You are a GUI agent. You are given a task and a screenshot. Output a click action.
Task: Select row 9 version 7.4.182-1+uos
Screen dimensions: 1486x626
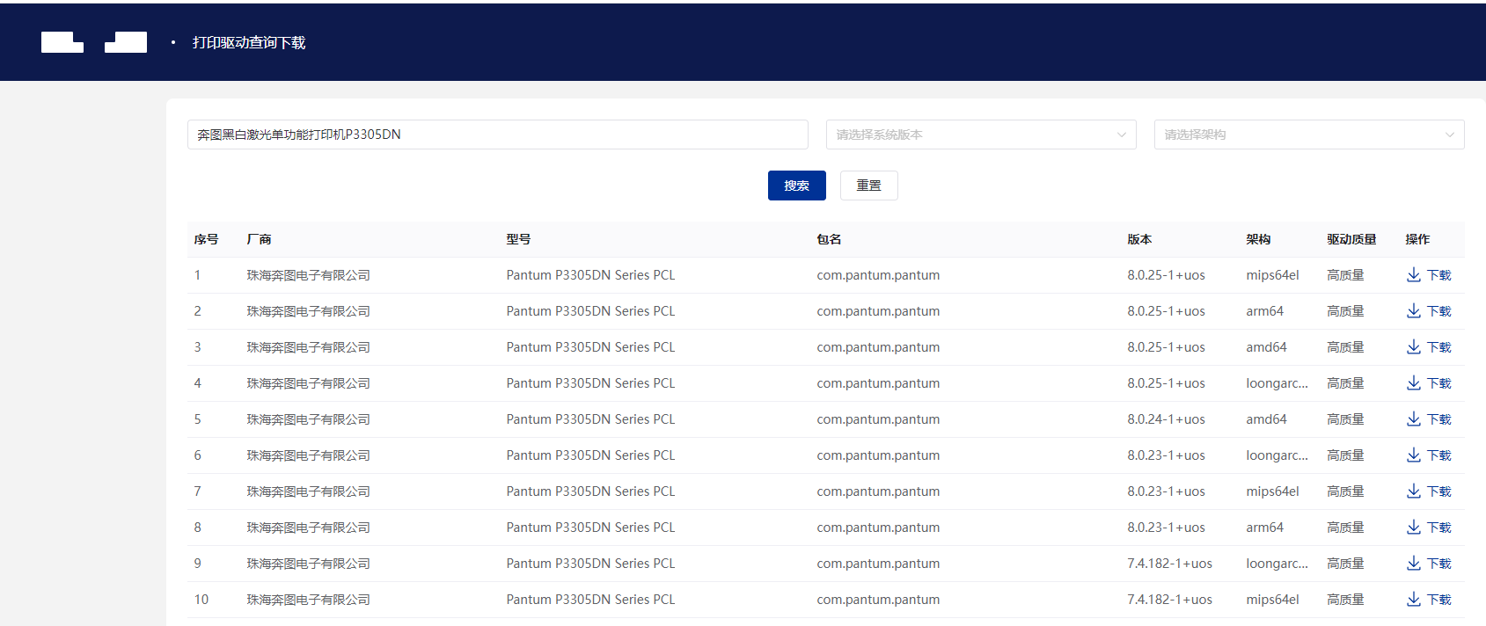coord(1169,564)
